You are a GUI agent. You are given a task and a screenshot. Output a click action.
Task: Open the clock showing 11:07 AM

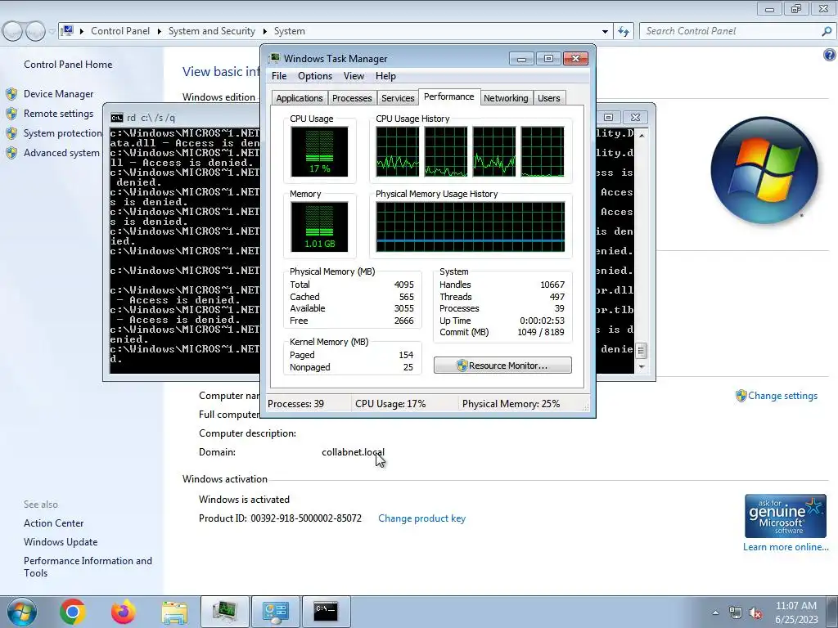(x=796, y=612)
